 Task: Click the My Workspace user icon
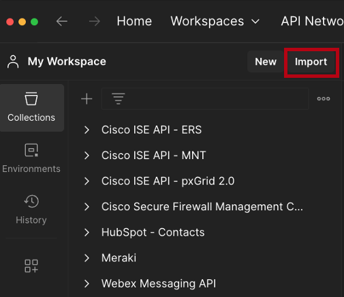click(x=13, y=61)
